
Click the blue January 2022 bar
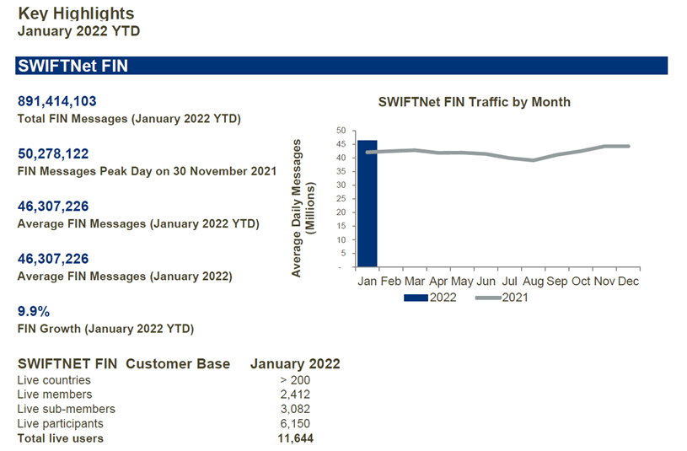point(368,203)
